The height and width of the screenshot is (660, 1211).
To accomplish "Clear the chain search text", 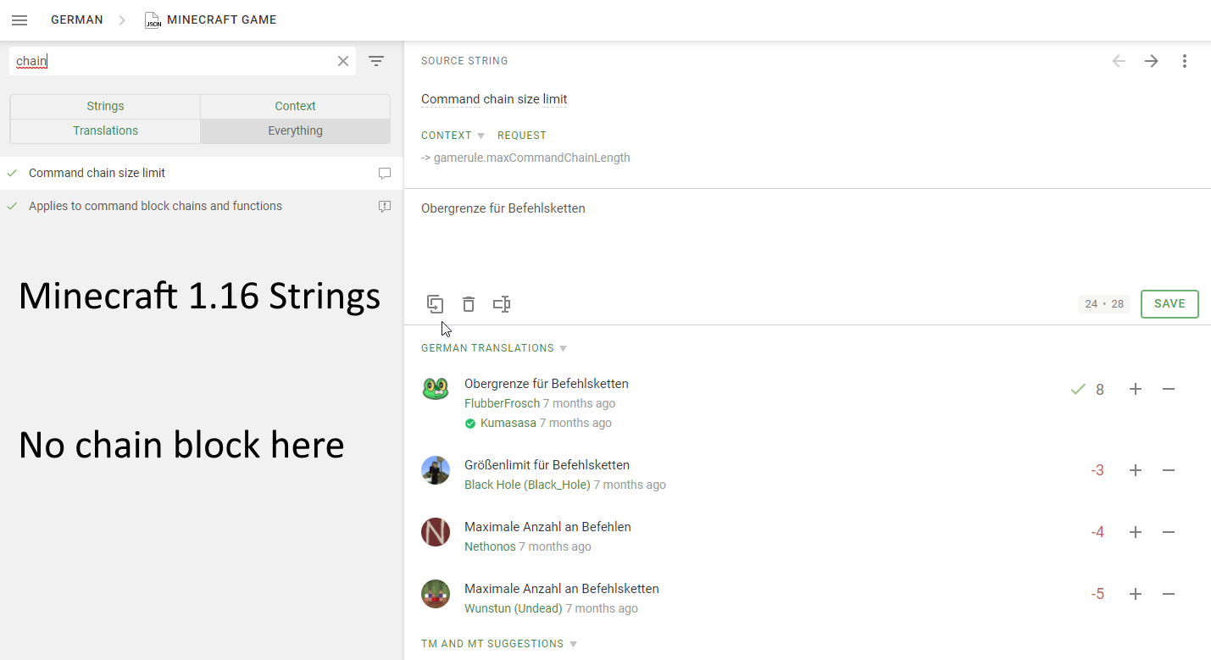I will [343, 61].
